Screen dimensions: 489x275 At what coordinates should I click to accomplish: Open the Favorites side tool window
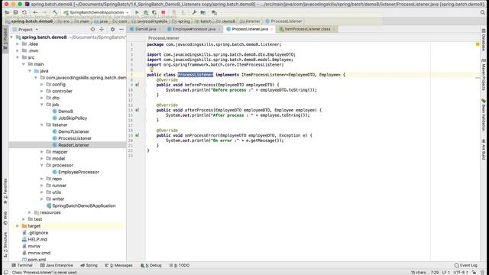(5, 191)
